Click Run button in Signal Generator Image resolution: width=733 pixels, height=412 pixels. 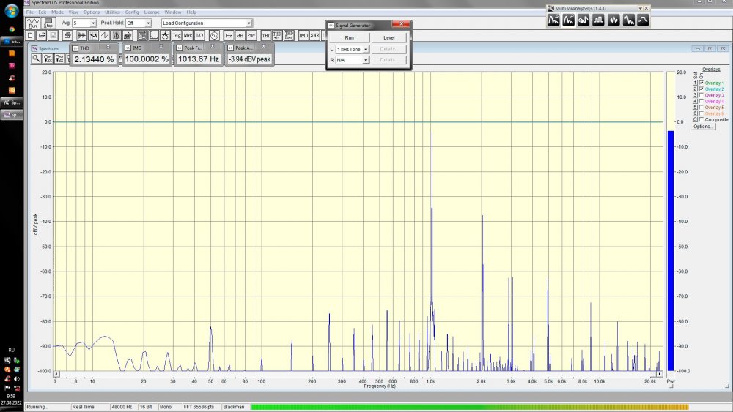pos(350,37)
